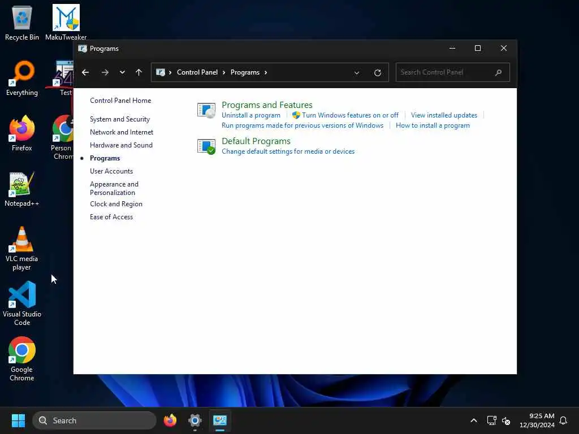Select Notepad++ desktop shortcut
The image size is (579, 434).
click(x=22, y=189)
